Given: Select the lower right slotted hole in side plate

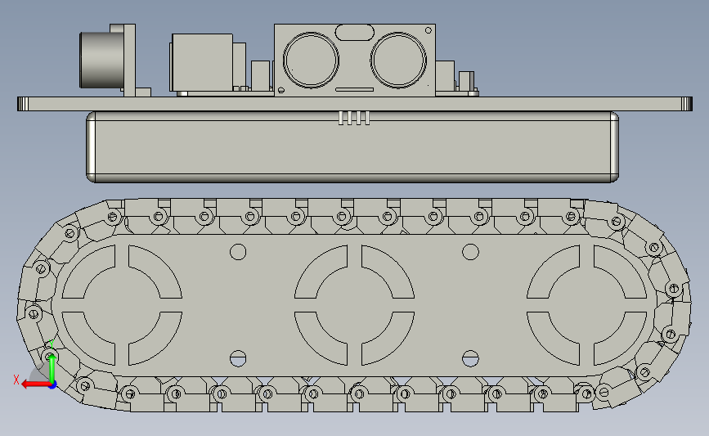Looking at the screenshot, I should pos(471,358).
